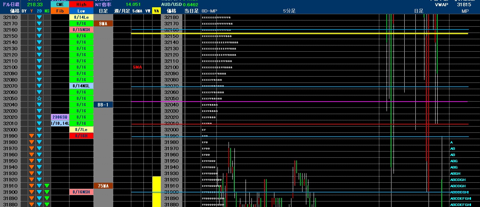Select the purple 2306SQ cell

60,117
